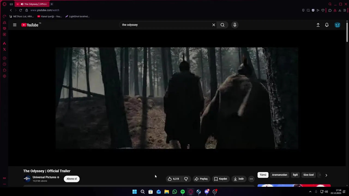Open the new tab plus button
Screen dimensions: 349x196
click(52, 4)
